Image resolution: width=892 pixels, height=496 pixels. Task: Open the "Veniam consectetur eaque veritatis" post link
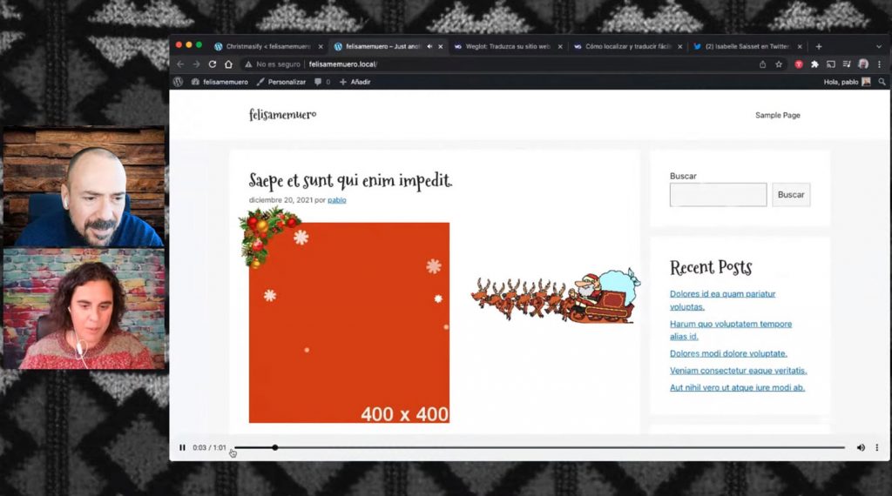click(x=738, y=371)
